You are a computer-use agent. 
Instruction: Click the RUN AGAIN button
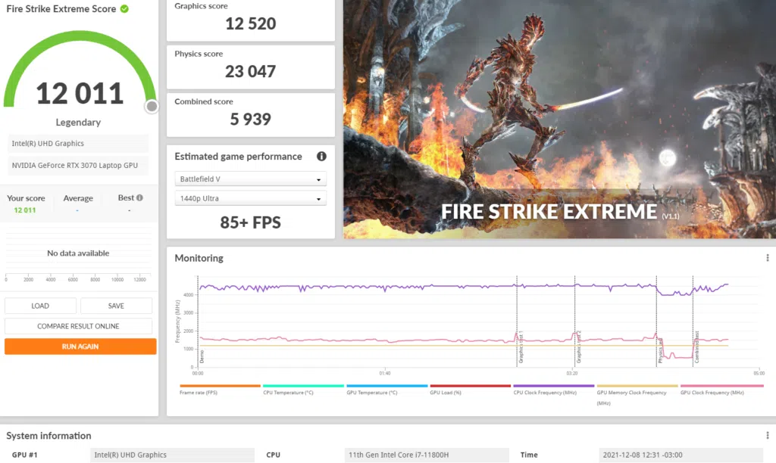pos(80,346)
